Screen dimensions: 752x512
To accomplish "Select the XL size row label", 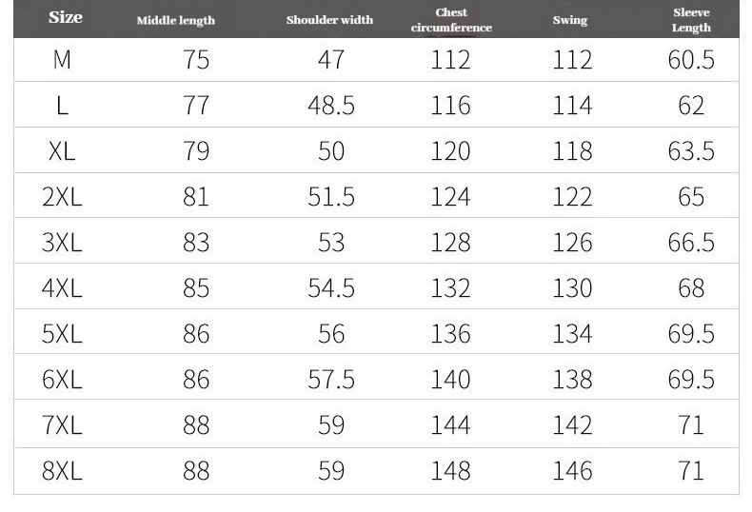I will click(62, 151).
